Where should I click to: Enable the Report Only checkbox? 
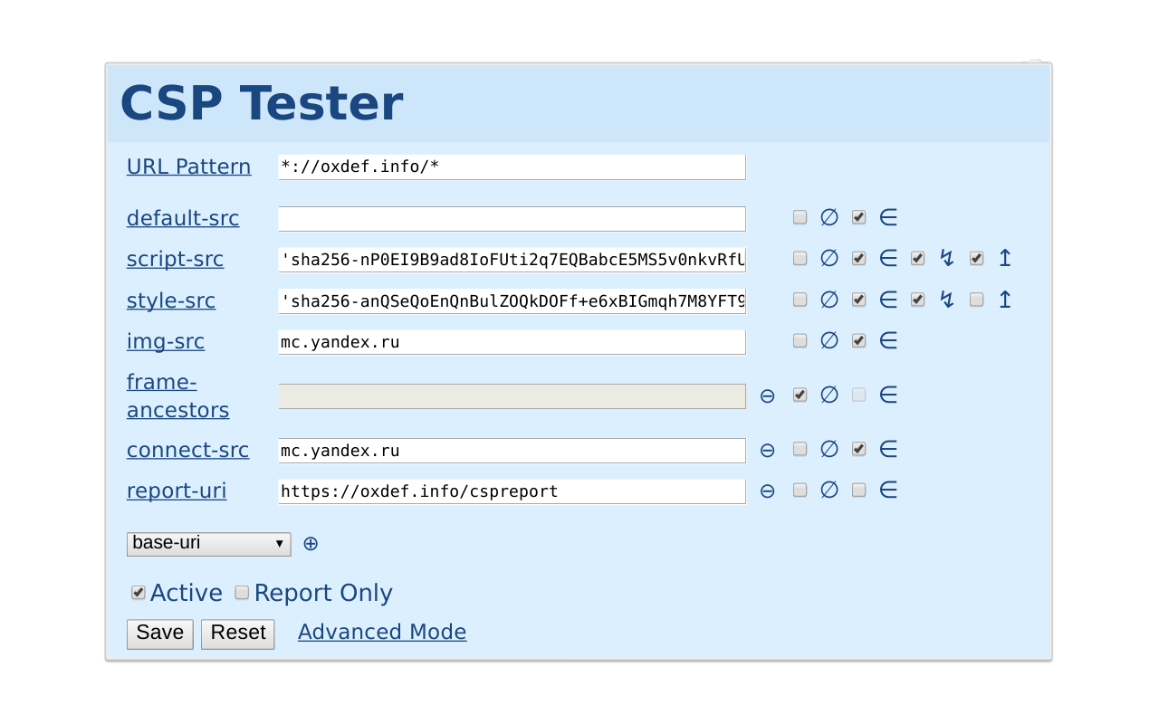242,593
